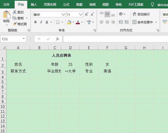This screenshot has width=168, height=133.
Task: Click the formula cancel X icon
Action: point(39,39)
